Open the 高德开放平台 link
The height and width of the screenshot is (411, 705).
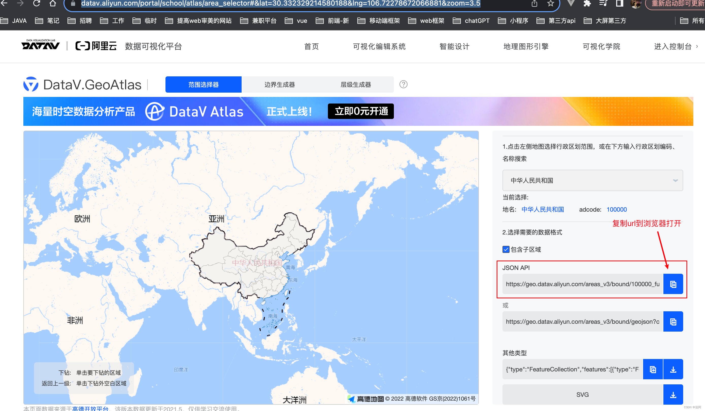[x=90, y=408]
